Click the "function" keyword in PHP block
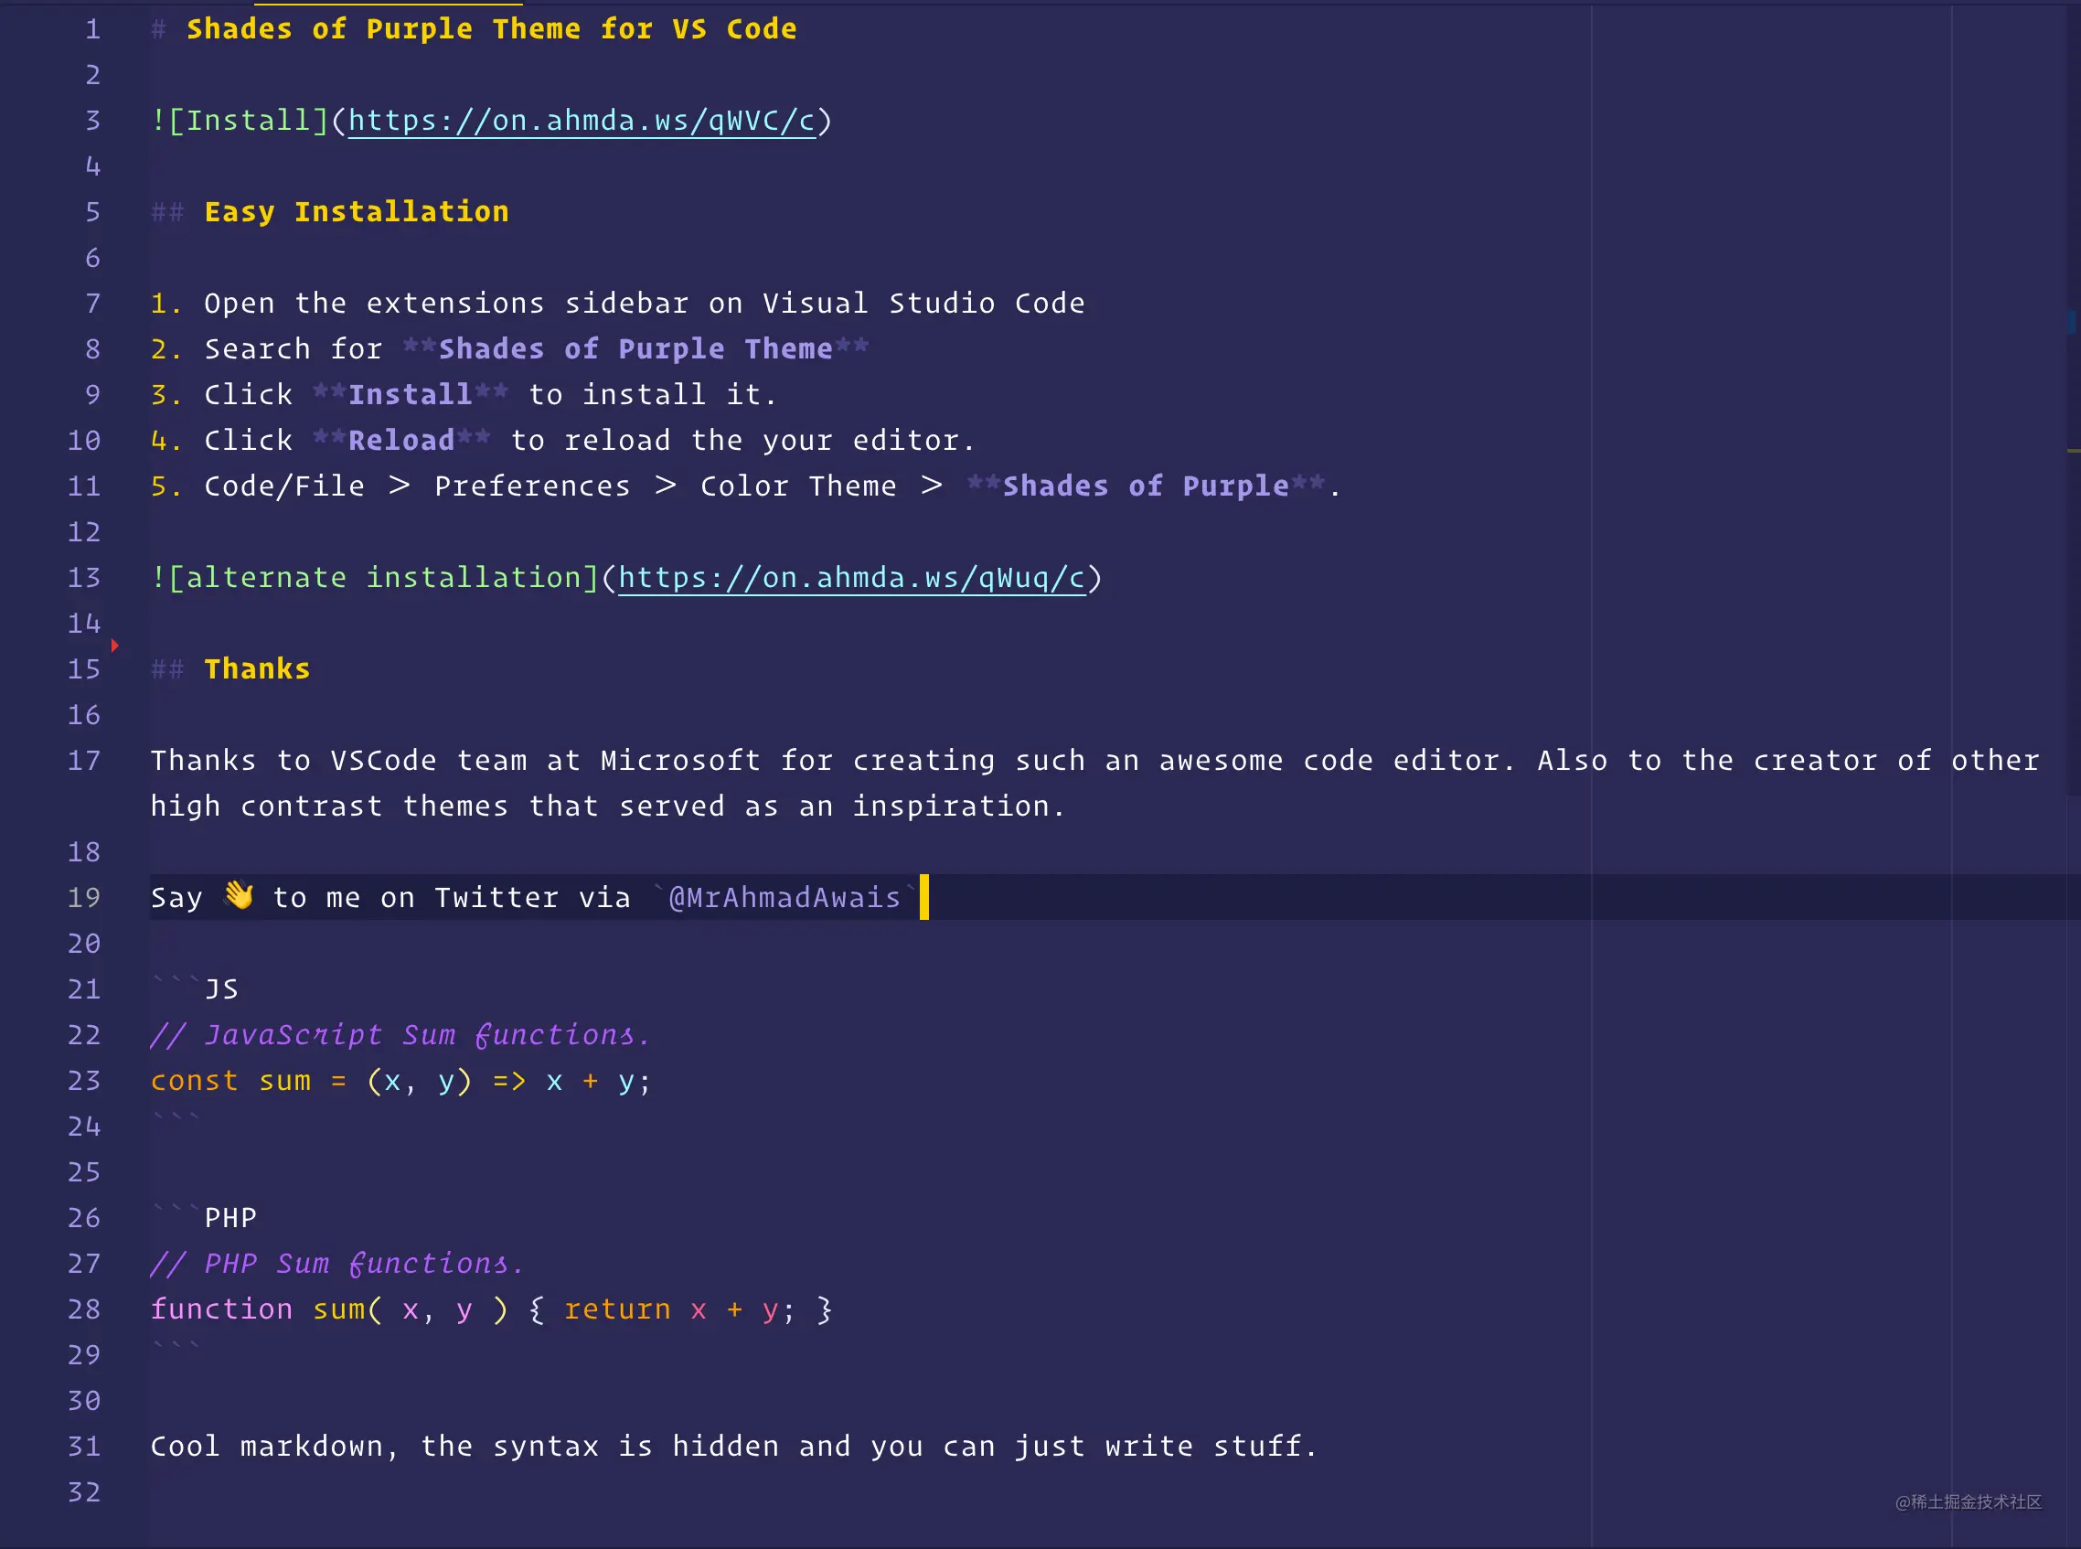The image size is (2081, 1549). [x=221, y=1309]
